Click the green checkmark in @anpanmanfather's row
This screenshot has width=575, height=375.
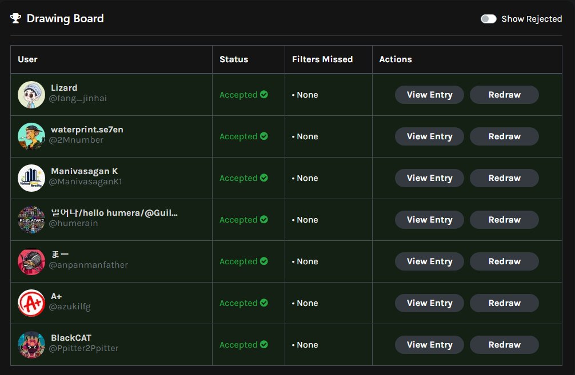tap(264, 261)
